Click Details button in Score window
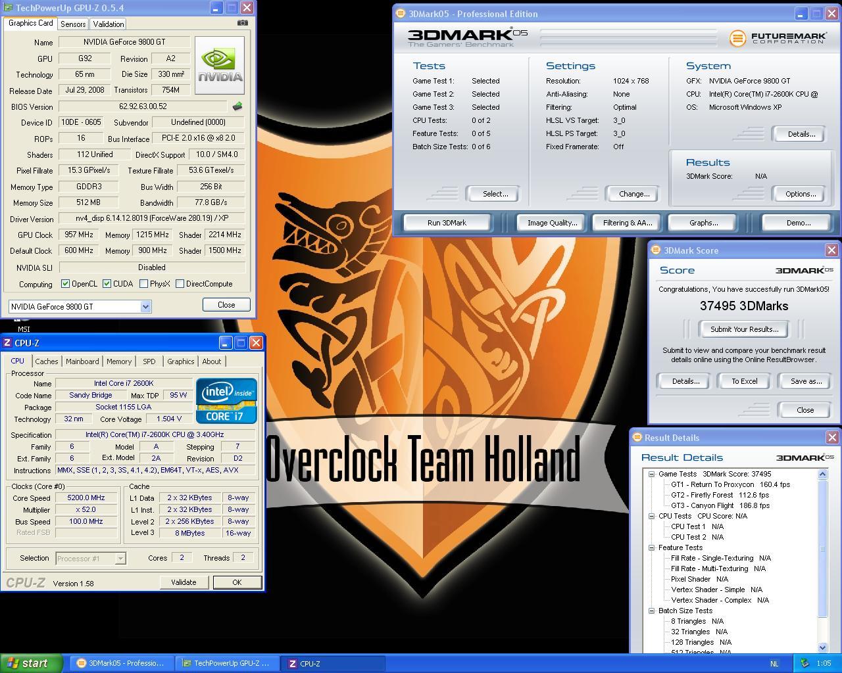 coord(685,381)
